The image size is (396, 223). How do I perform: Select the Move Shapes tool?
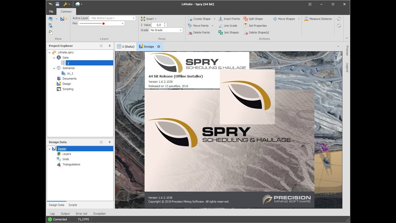click(x=284, y=19)
